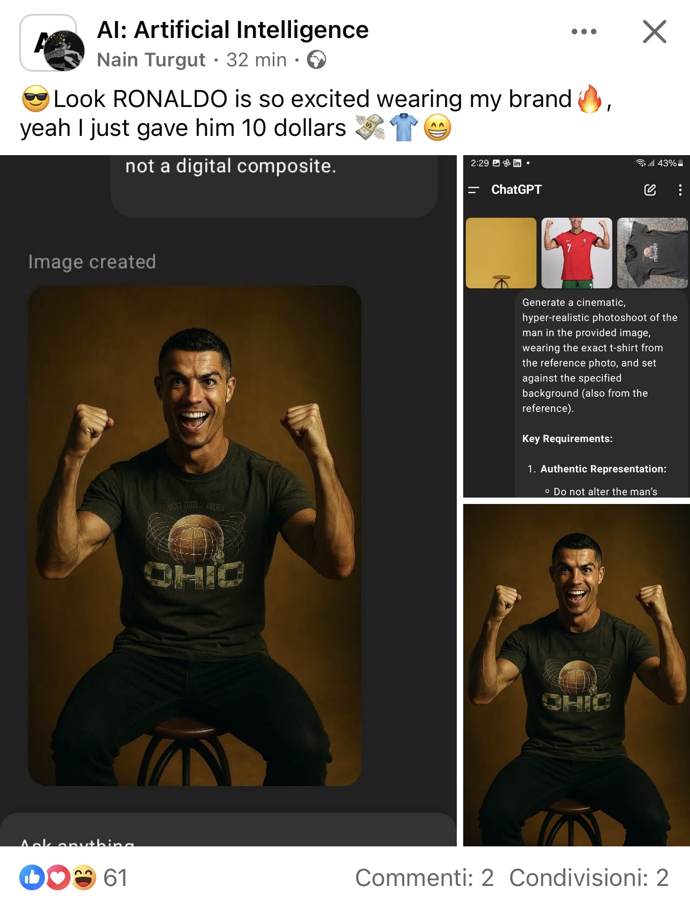Viewport: 690px width, 917px height.
Task: View the 61 reactions list
Action: click(116, 877)
